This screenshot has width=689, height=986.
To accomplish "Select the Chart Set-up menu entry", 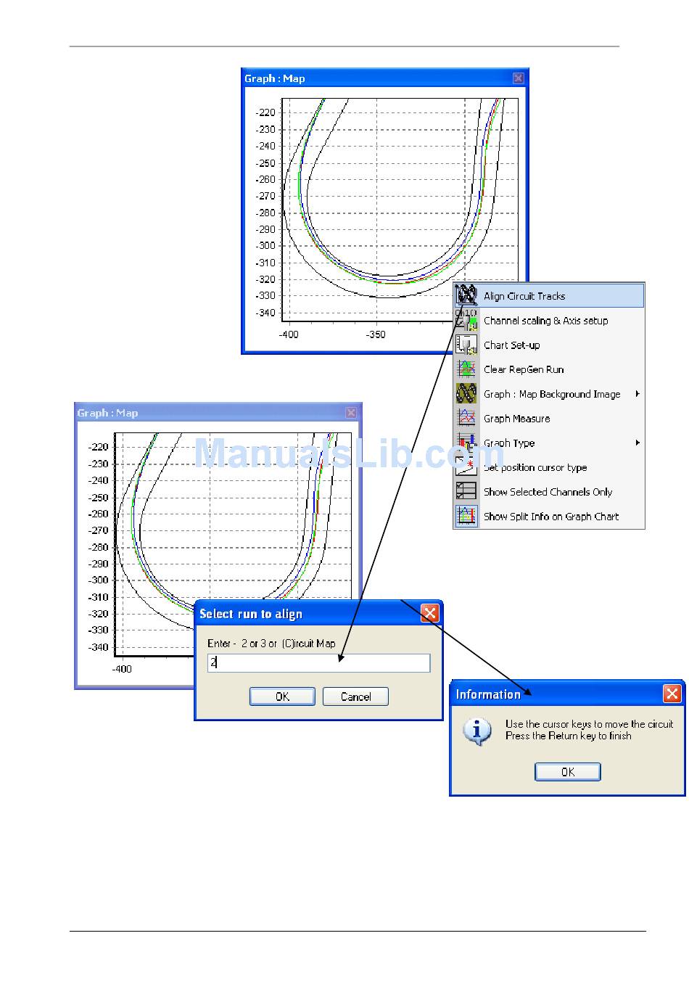I will [549, 345].
